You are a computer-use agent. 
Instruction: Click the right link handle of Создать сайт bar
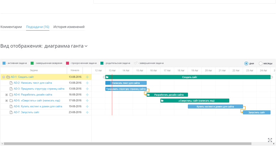click(x=272, y=77)
